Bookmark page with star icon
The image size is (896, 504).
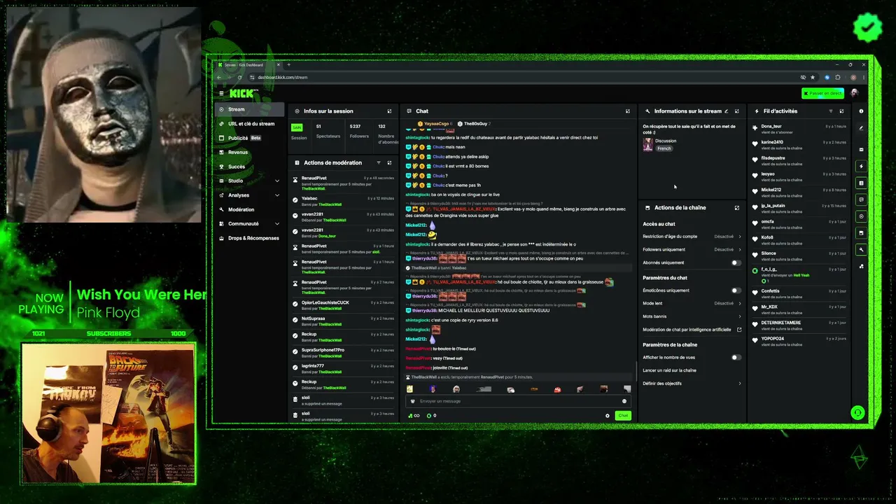812,77
